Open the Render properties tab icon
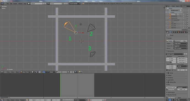Image resolution: width=190 pixels, height=101 pixels. tap(171, 32)
